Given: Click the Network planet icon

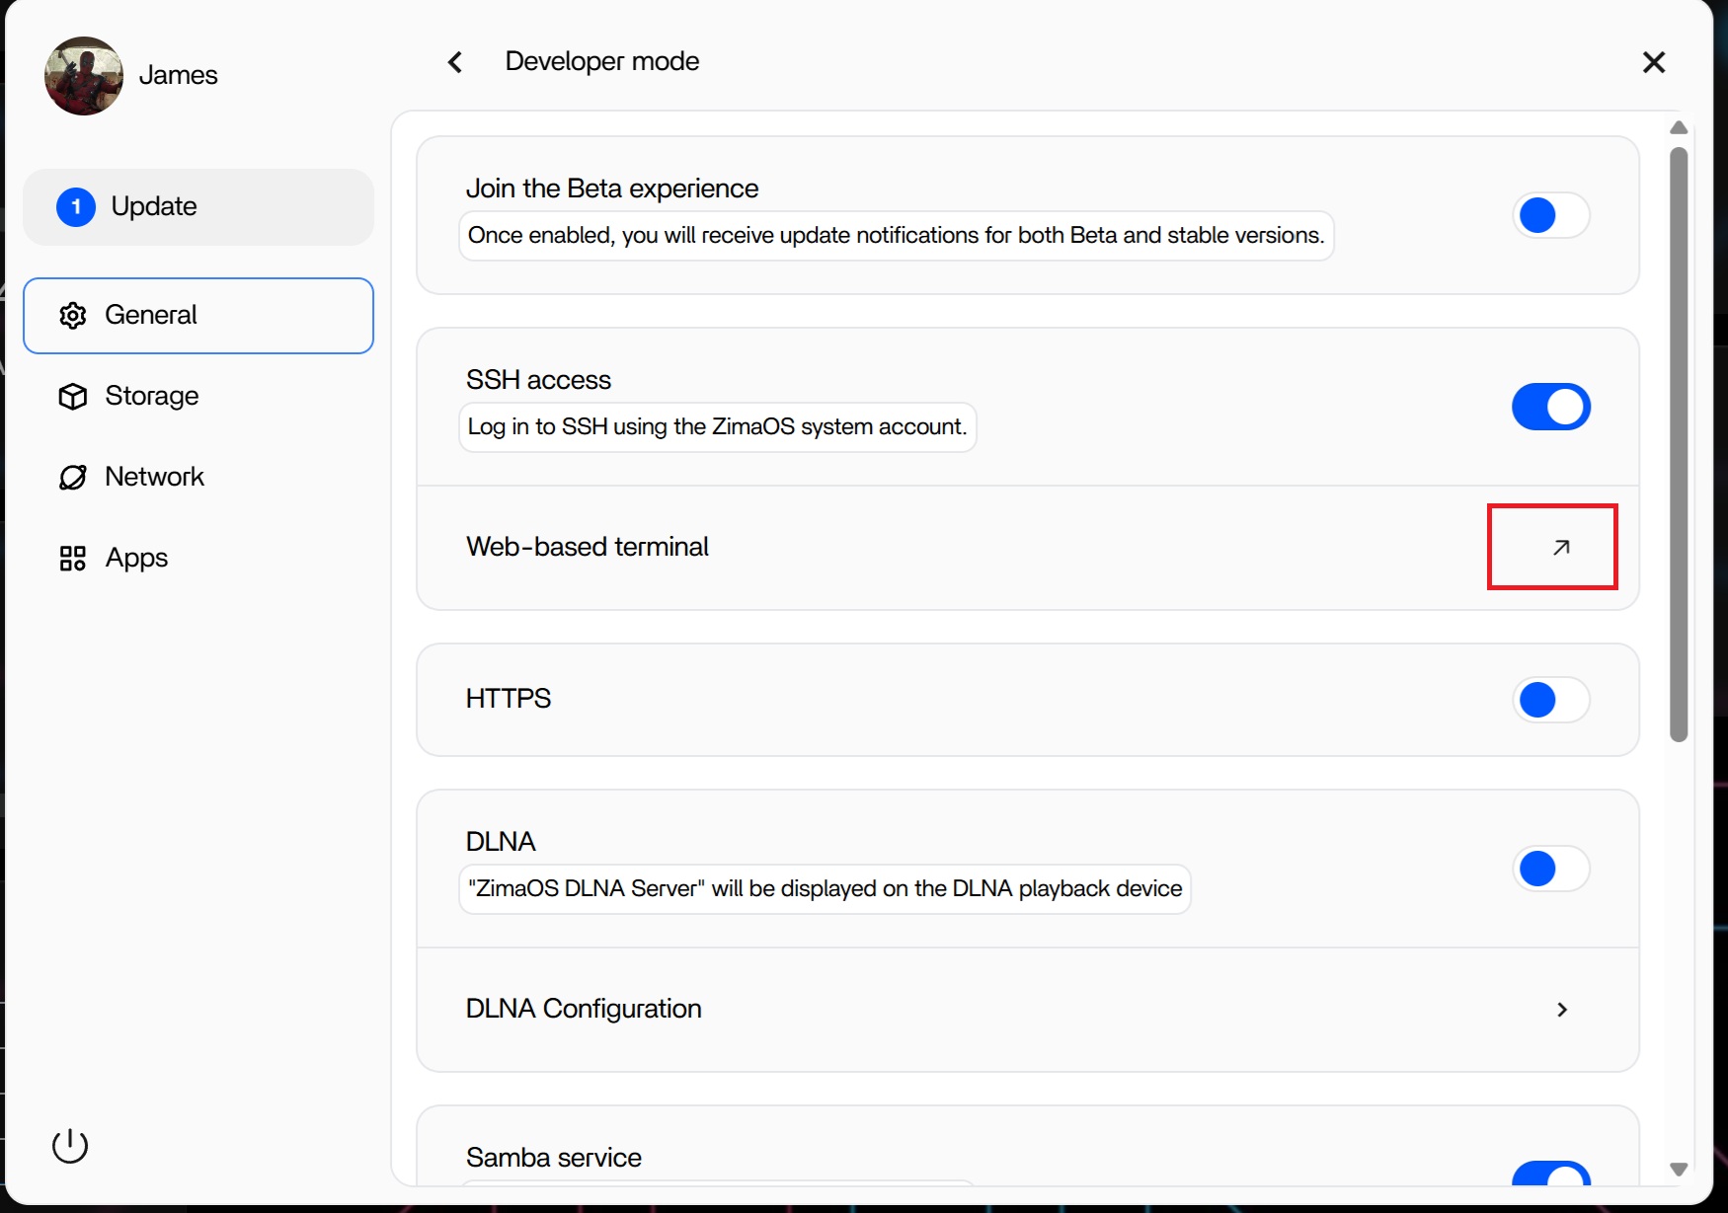Looking at the screenshot, I should [73, 478].
